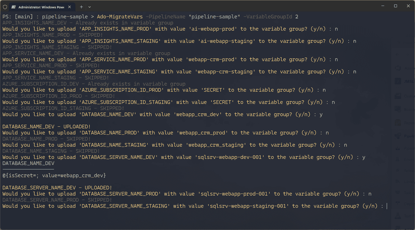Image resolution: width=415 pixels, height=230 pixels.
Task: Minimize the Windows Terminal window
Action: click(383, 6)
